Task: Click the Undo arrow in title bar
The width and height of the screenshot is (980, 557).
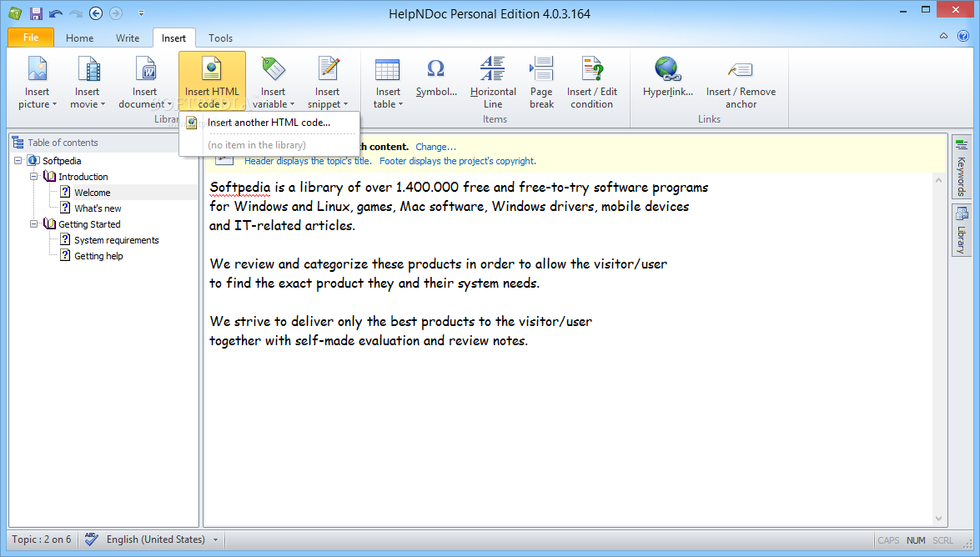Action: coord(56,13)
